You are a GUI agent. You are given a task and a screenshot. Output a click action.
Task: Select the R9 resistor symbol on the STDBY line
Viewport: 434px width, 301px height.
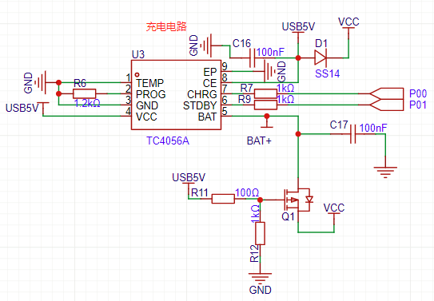point(265,105)
